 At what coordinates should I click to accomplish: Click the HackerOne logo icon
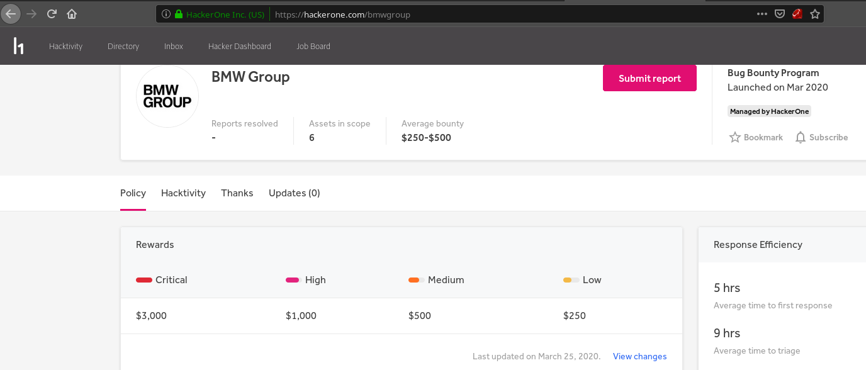[19, 46]
